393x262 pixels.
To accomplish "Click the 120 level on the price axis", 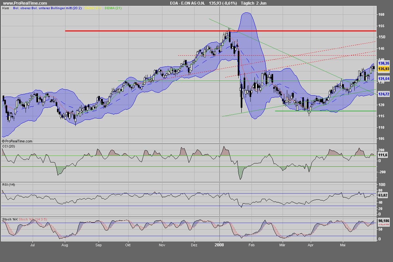I will (x=382, y=105).
